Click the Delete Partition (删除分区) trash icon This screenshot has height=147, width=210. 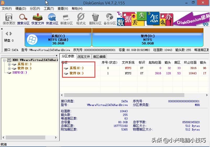pos(95,19)
